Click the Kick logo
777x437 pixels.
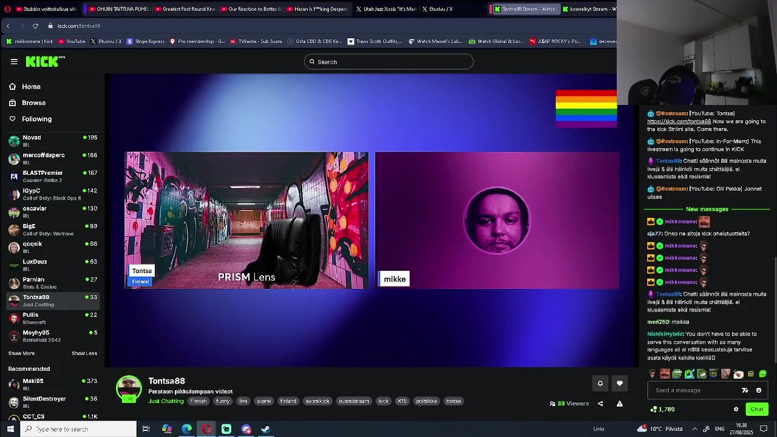[45, 61]
